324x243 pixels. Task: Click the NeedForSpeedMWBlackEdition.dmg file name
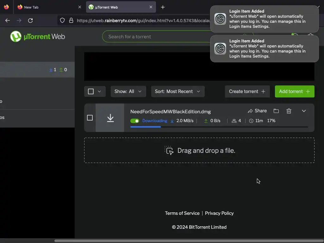(171, 112)
